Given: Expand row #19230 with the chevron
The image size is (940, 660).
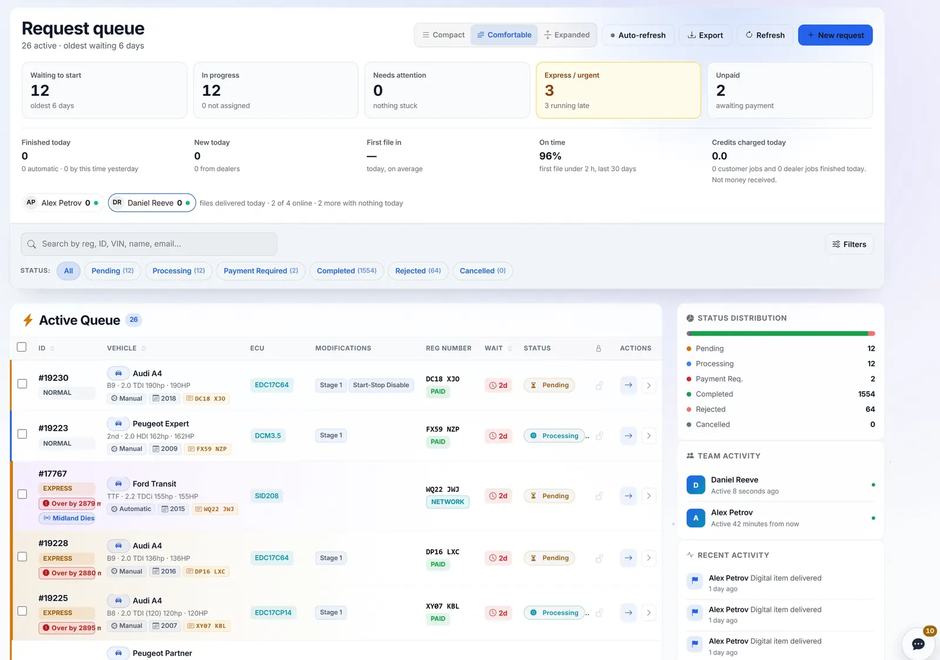Looking at the screenshot, I should pos(649,386).
